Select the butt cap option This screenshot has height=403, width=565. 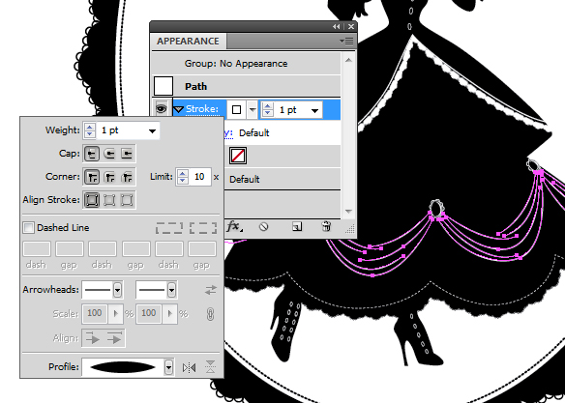coord(92,154)
